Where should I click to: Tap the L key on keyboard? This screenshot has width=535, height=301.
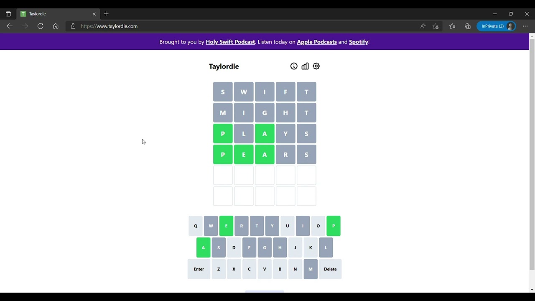pos(326,247)
